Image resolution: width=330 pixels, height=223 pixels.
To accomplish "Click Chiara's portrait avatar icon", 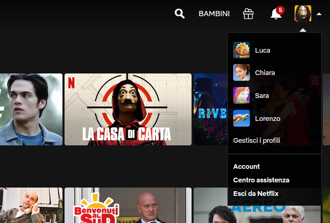I will point(242,72).
